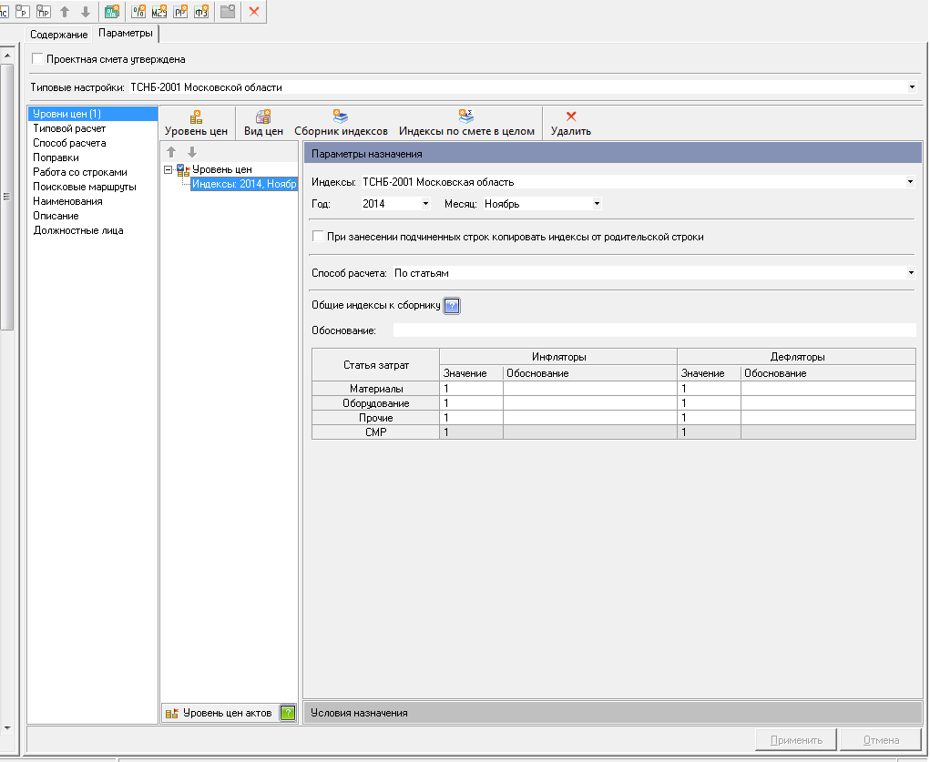Enable Проектная смета утверждена checkbox
This screenshot has width=930, height=762.
[37, 59]
